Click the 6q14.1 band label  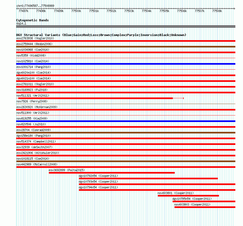pos(21,23)
